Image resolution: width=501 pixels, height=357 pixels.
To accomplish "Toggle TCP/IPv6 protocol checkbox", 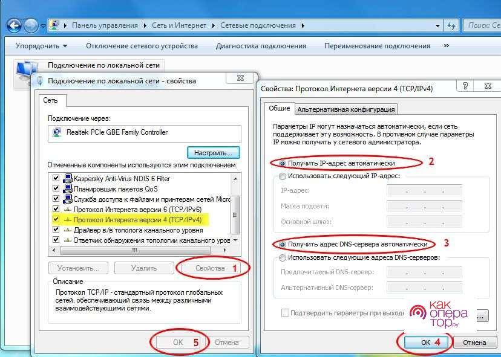I will [56, 209].
